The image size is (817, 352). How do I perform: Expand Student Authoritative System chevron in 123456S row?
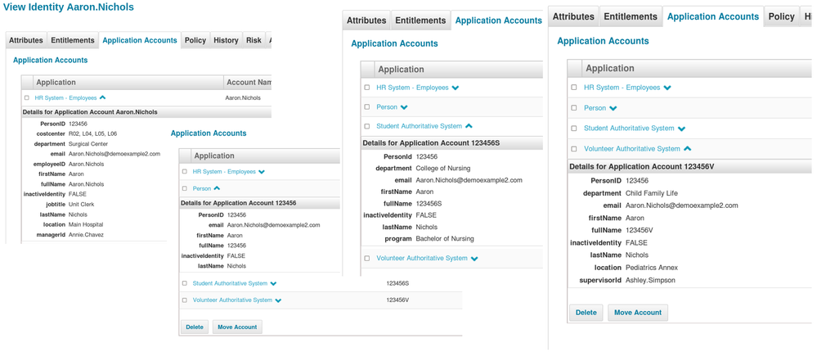pos(273,284)
